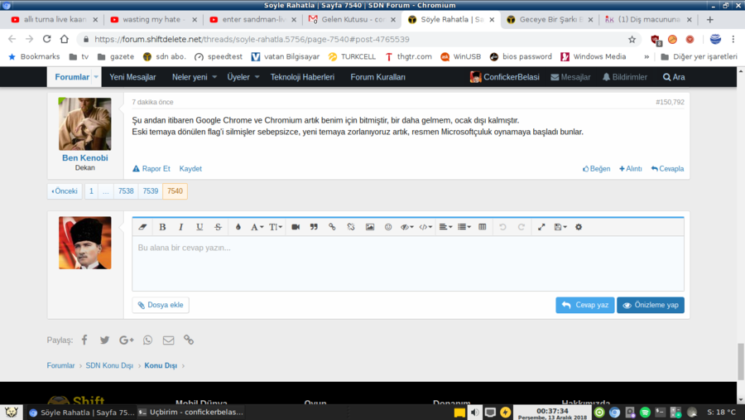The height and width of the screenshot is (420, 745).
Task: Click the Cevap yaz button
Action: tap(585, 305)
